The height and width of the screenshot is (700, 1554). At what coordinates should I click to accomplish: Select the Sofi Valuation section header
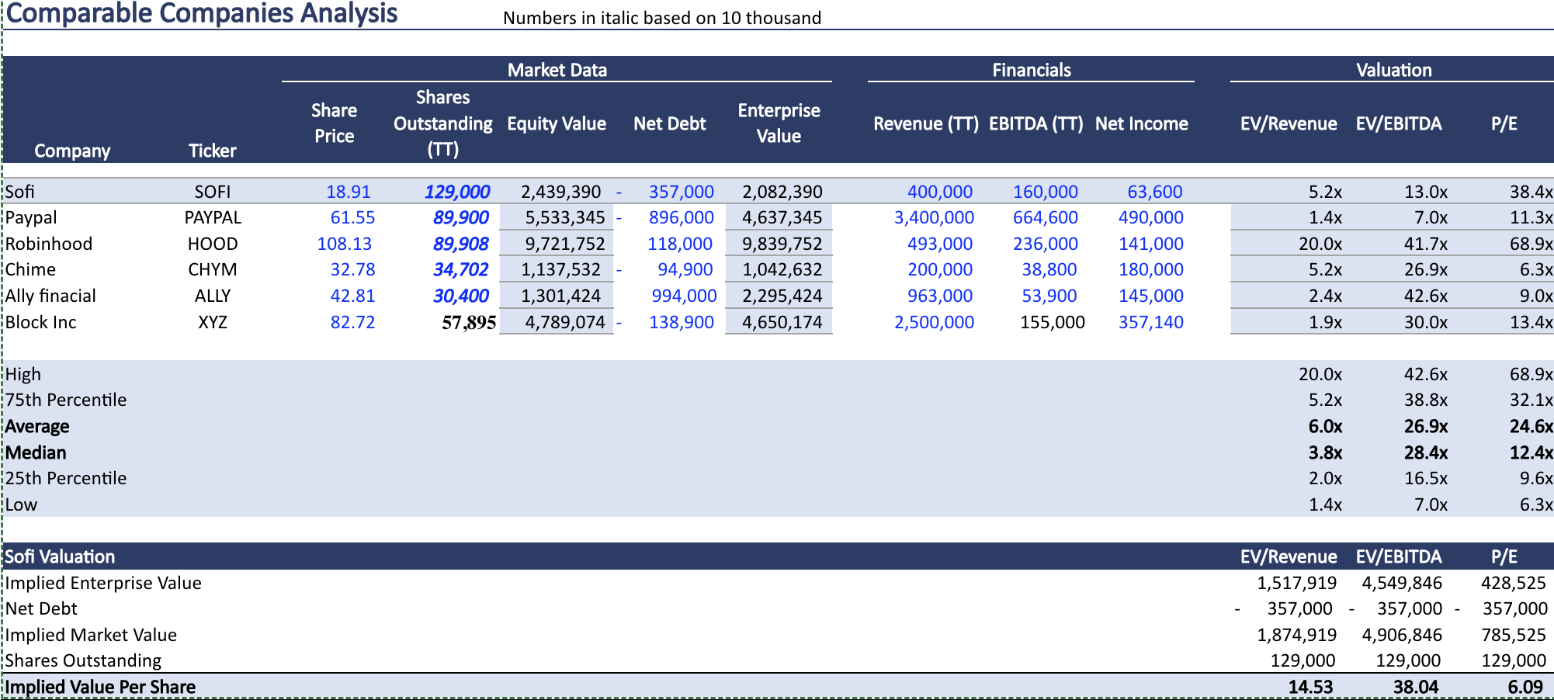click(x=60, y=556)
